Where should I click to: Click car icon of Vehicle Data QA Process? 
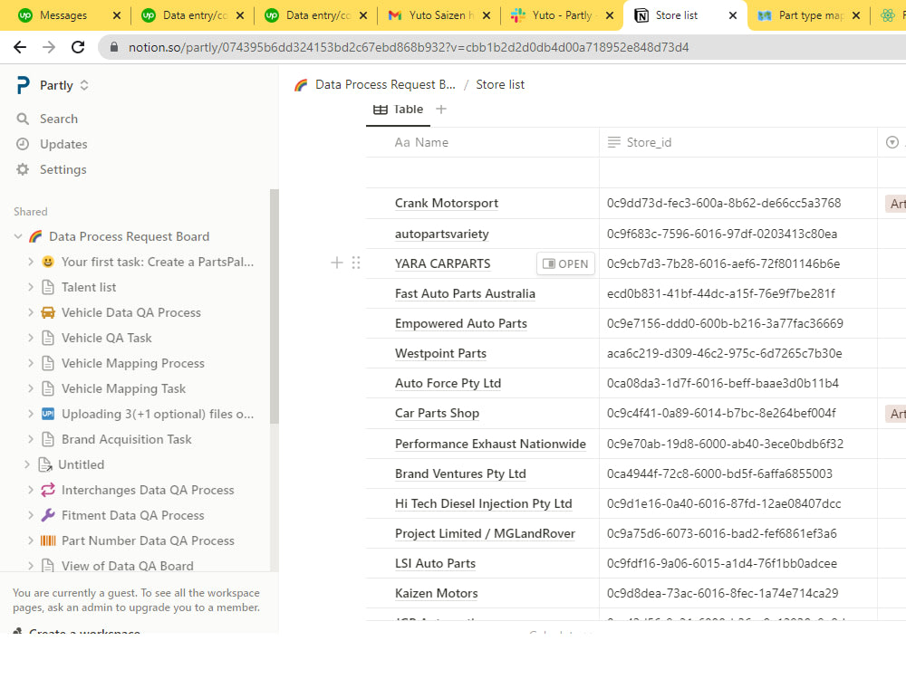click(x=48, y=313)
